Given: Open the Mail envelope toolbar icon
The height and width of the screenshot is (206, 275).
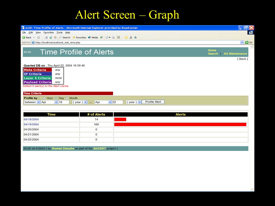Looking at the screenshot, I should pos(107,37).
